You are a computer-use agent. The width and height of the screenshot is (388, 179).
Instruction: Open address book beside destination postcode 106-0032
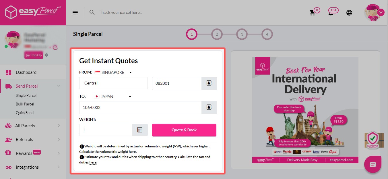click(209, 107)
